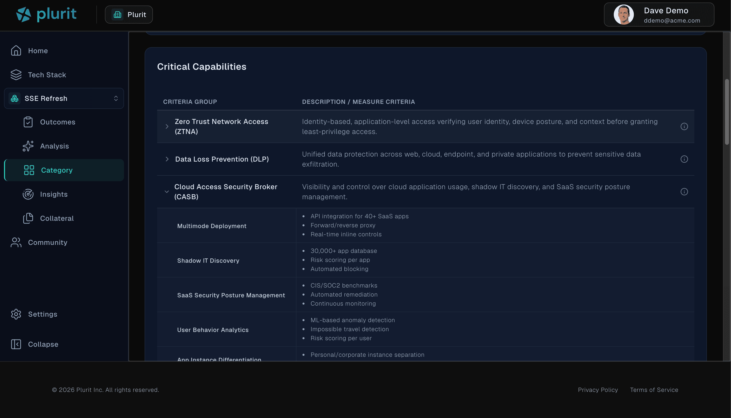Click the building icon in Plurit workspace button
The image size is (731, 418).
tap(117, 15)
